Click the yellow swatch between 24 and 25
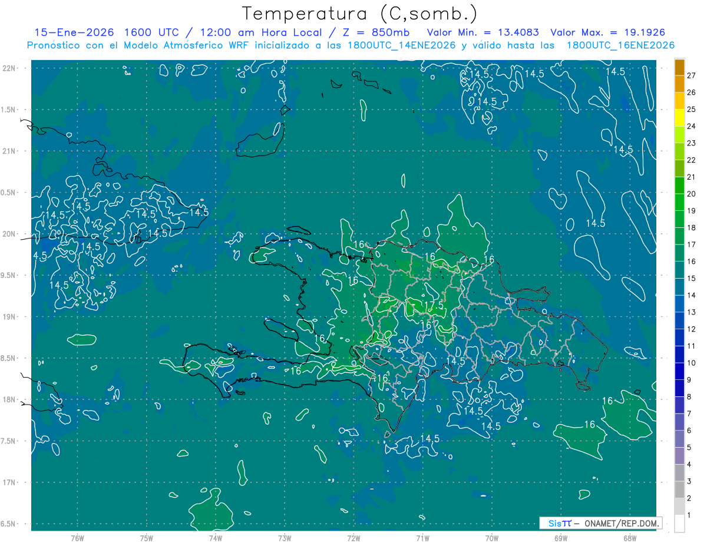707x546 pixels. [679, 118]
